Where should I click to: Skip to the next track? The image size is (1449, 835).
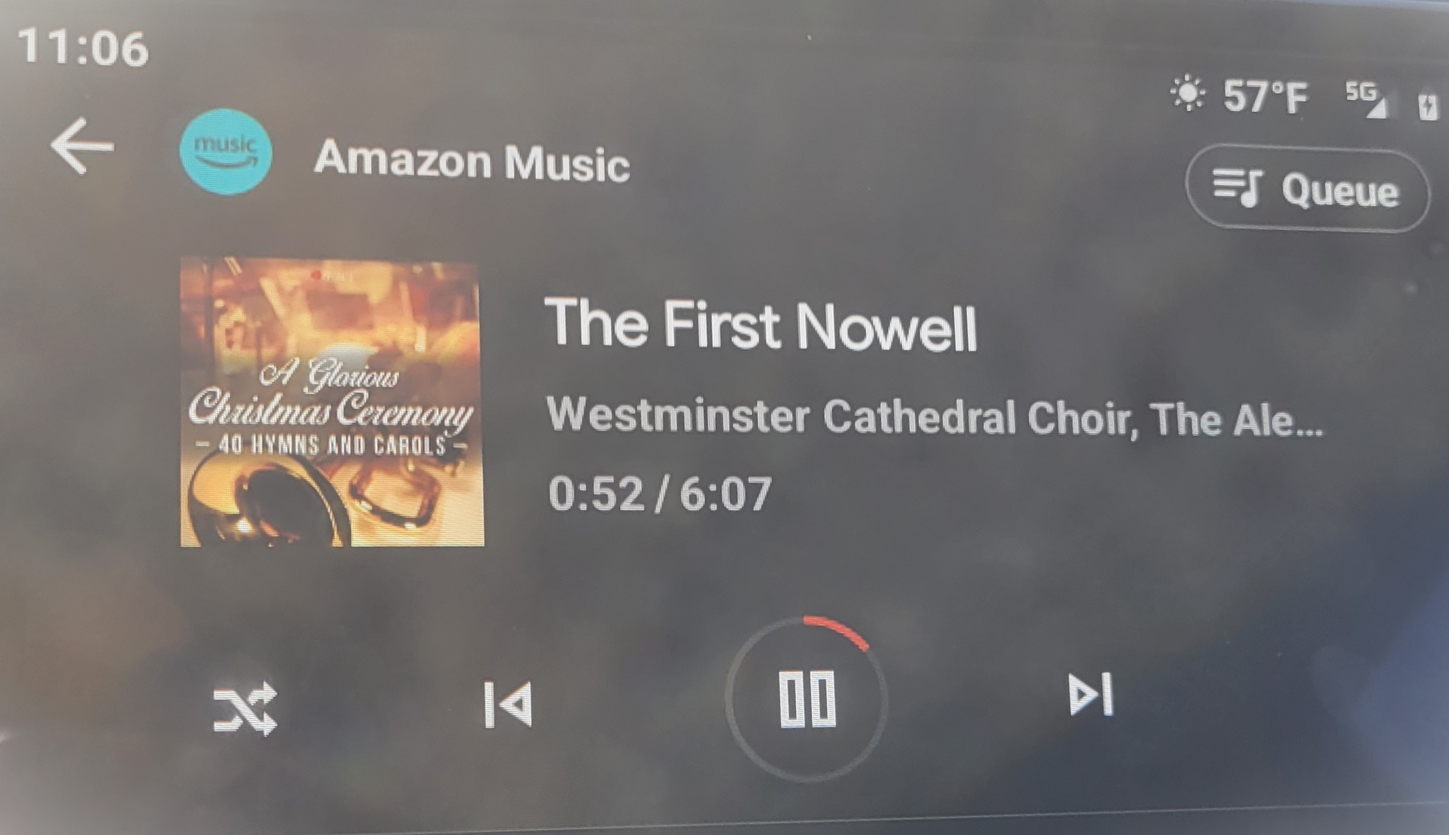pyautogui.click(x=1091, y=694)
